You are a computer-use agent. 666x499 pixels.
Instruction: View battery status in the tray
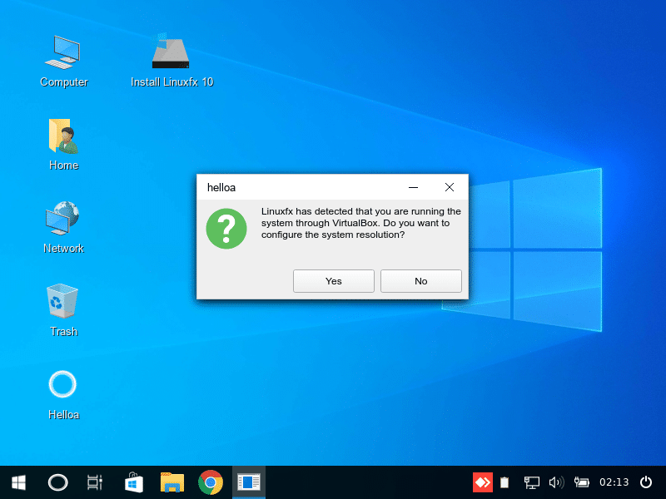click(x=582, y=482)
